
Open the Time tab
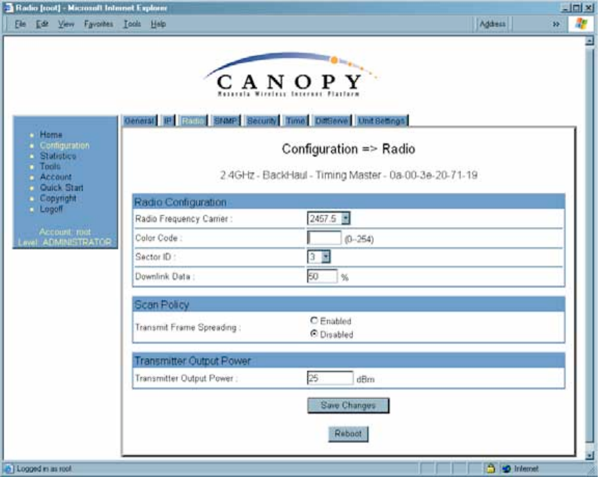pos(296,121)
